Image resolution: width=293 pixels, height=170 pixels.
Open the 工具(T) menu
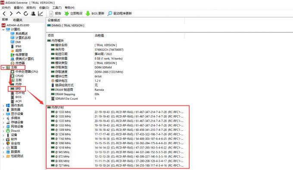tap(57, 8)
